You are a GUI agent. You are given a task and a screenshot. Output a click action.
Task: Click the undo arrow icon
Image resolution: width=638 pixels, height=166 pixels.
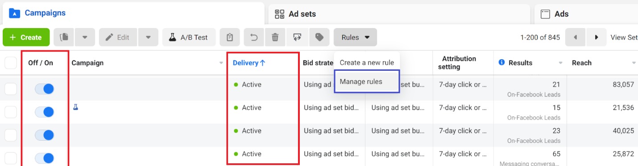[x=254, y=37]
